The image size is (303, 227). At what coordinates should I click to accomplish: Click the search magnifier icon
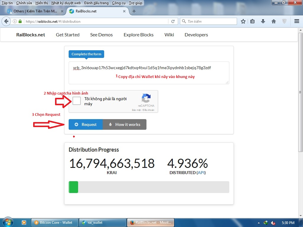[184, 21]
